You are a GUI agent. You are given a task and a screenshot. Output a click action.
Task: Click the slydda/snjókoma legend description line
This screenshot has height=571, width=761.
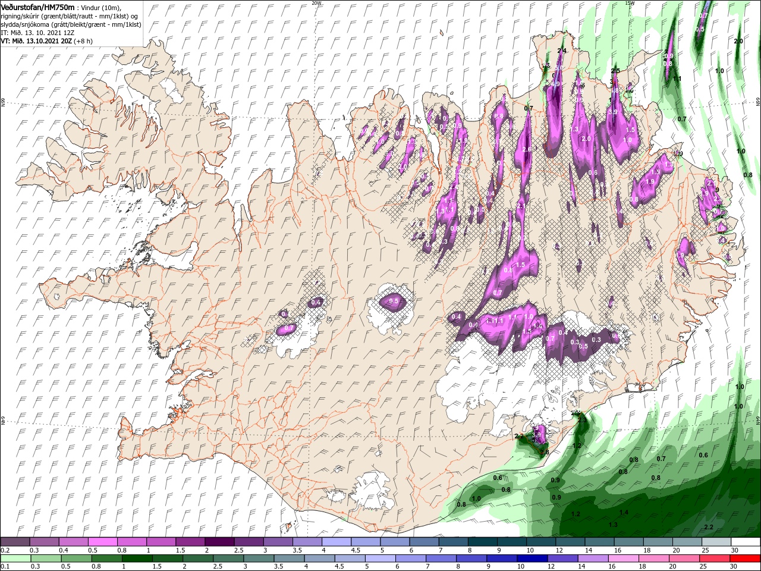71,24
